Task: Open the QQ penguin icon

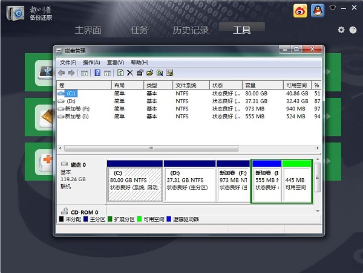Action: [318, 11]
